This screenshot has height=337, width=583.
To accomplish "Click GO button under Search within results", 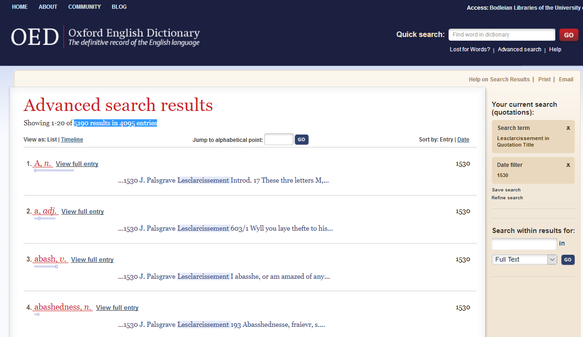I will tap(568, 260).
